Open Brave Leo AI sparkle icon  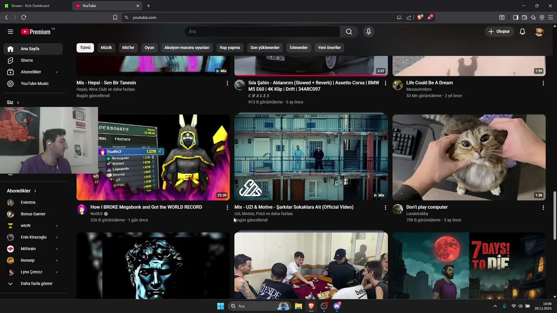coord(533,17)
